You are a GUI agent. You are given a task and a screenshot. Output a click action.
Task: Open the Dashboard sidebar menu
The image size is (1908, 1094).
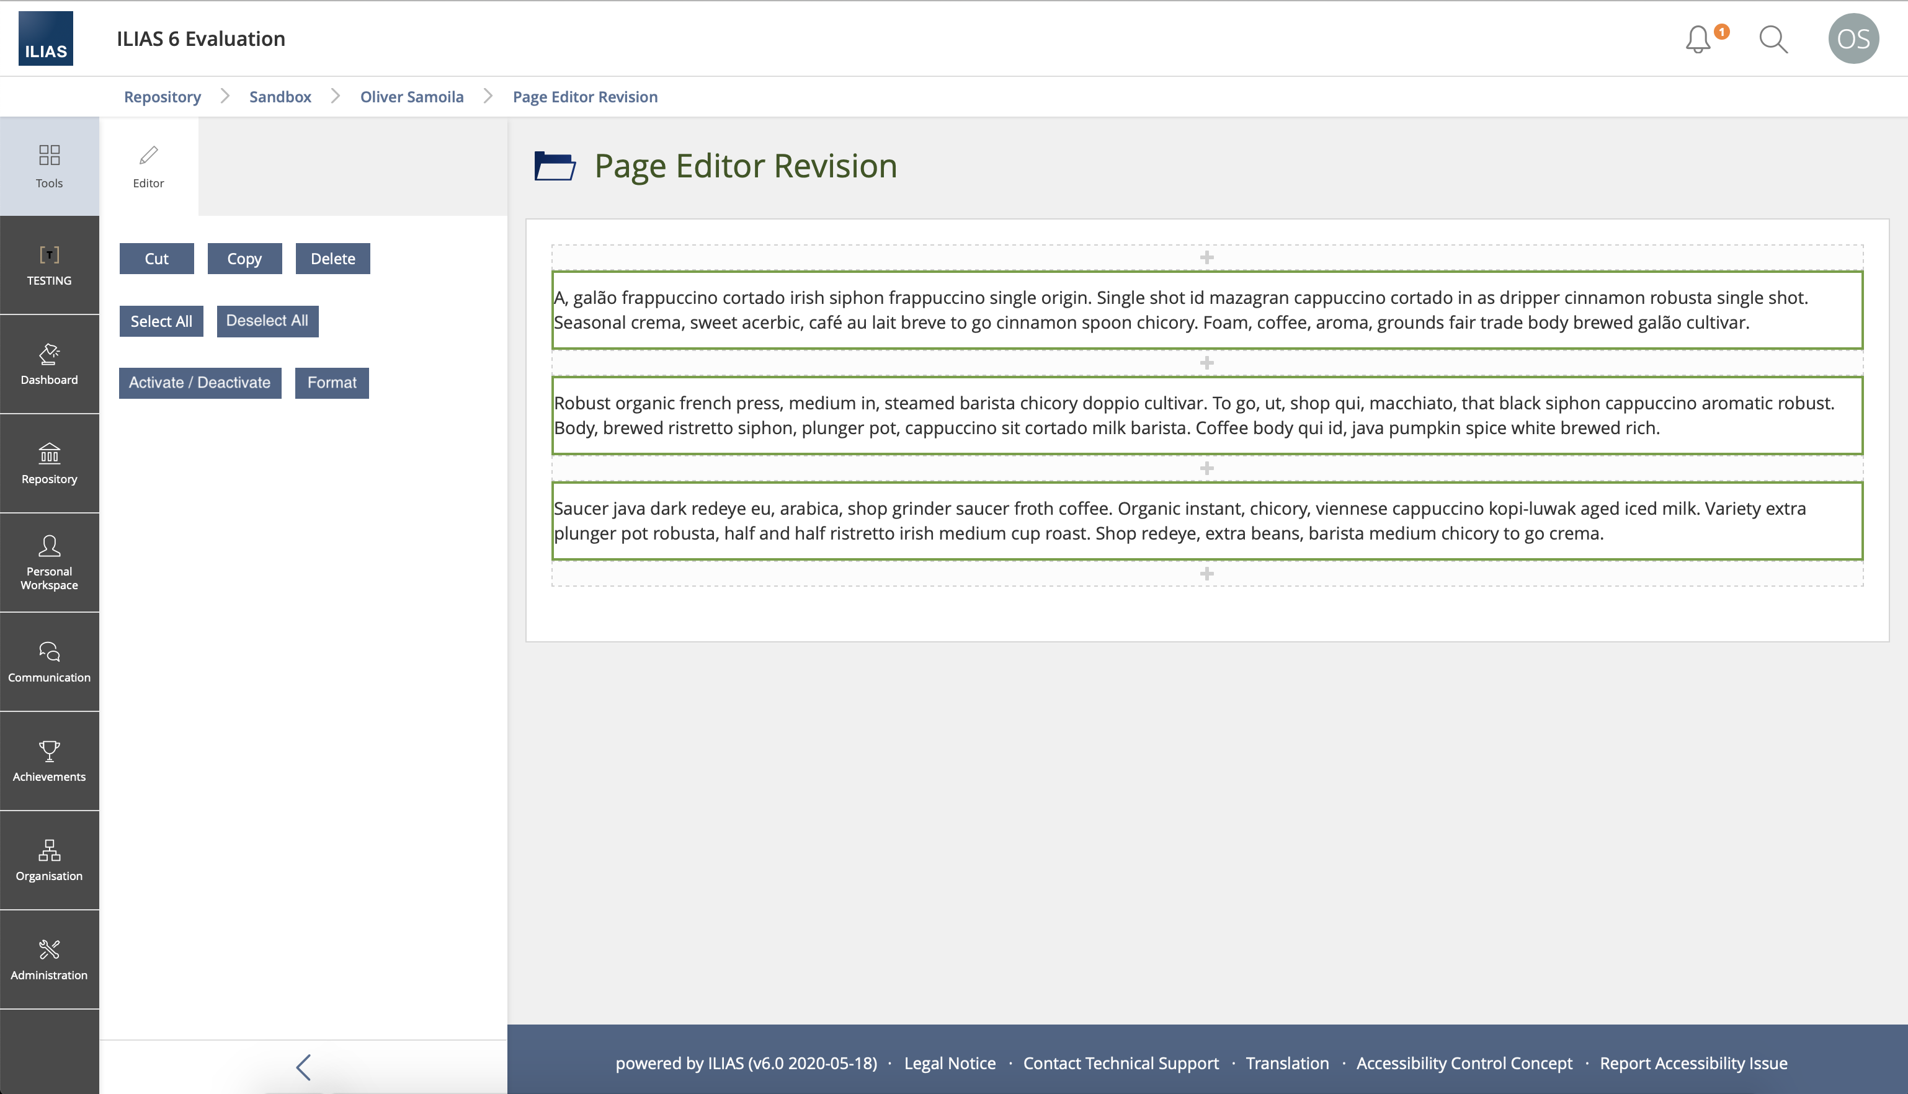click(50, 365)
